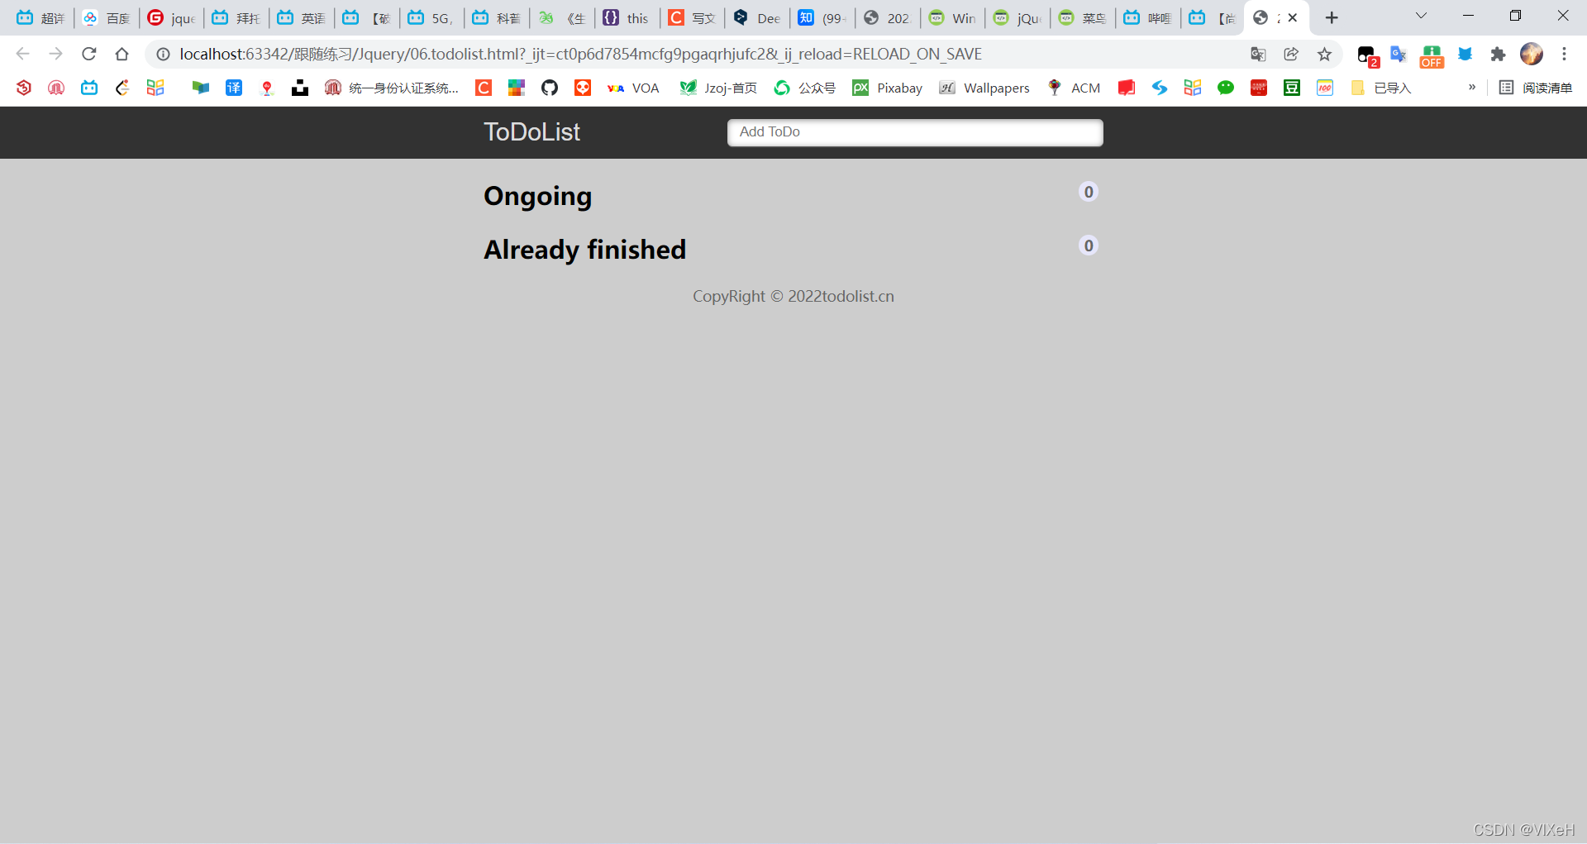Open the Google Translate extension
This screenshot has height=844, width=1587.
coord(1399,54)
